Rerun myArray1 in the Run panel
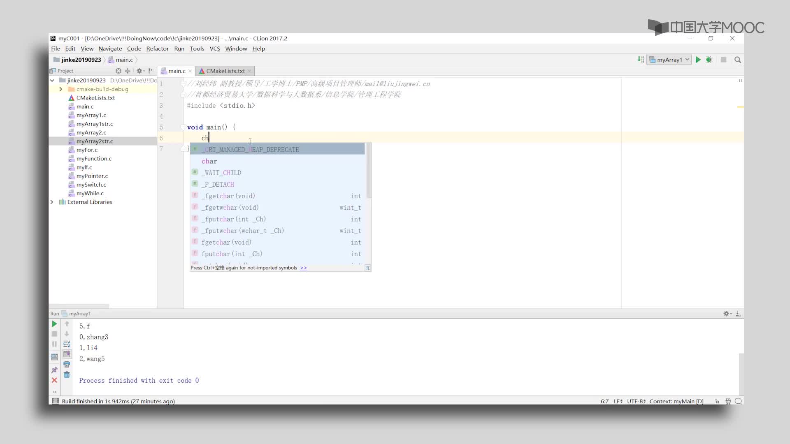The width and height of the screenshot is (790, 444). 54,324
